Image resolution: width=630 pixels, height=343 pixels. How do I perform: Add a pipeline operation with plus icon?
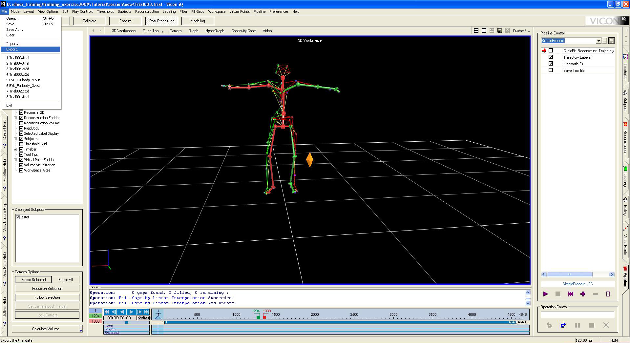click(583, 294)
